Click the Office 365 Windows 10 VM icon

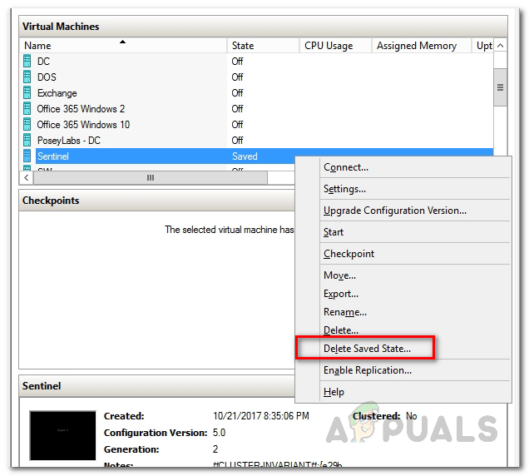(27, 125)
